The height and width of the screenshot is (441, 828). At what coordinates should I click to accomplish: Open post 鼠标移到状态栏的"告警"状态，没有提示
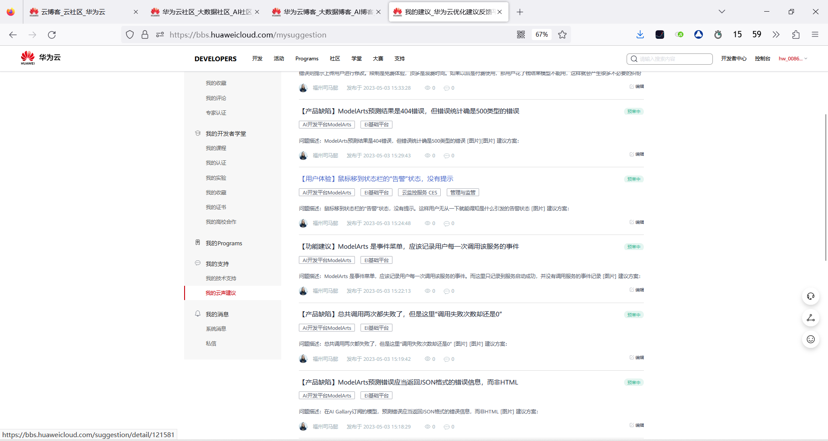pos(376,179)
